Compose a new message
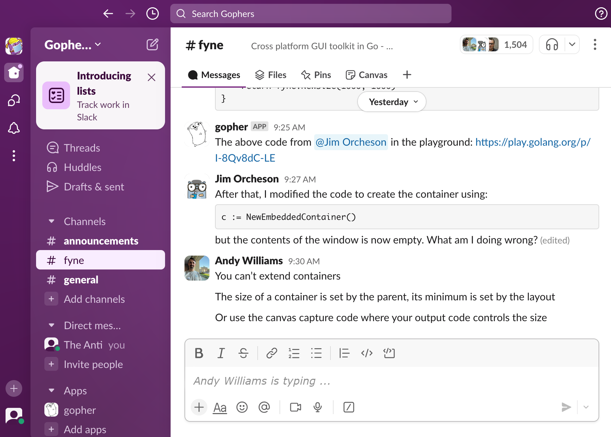This screenshot has height=437, width=611. click(153, 45)
